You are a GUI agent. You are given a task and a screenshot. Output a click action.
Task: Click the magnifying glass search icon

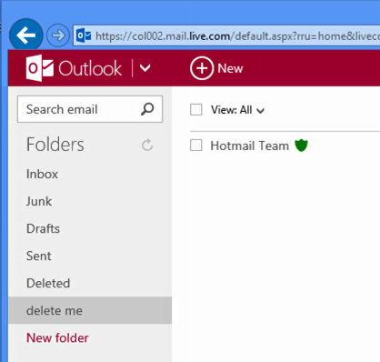point(147,109)
